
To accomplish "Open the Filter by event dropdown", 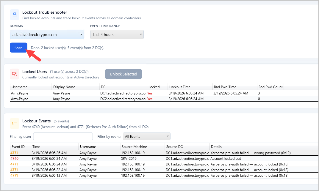I will [146, 136].
